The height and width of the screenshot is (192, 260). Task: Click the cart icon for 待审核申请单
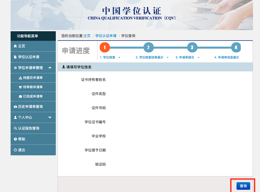[x=20, y=87]
